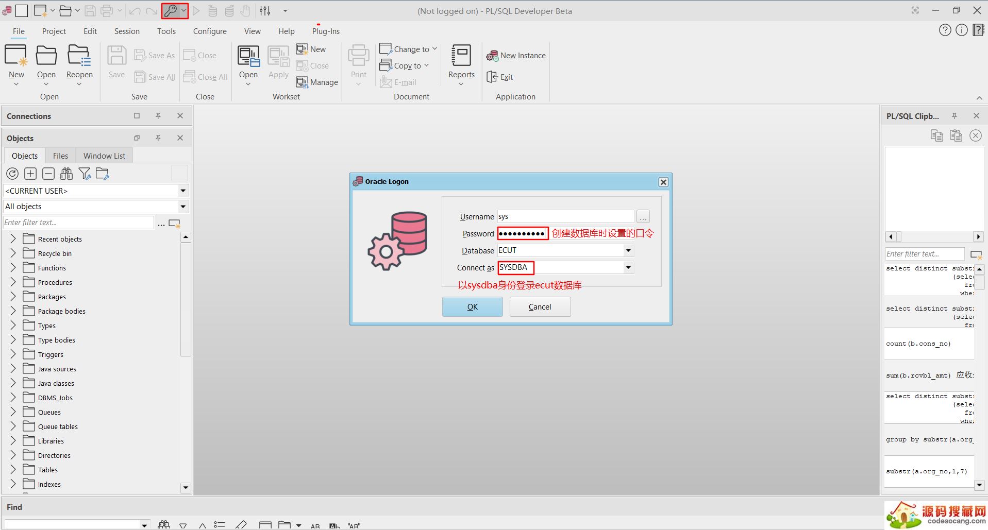Image resolution: width=988 pixels, height=530 pixels.
Task: Open the Session menu
Action: 127,31
